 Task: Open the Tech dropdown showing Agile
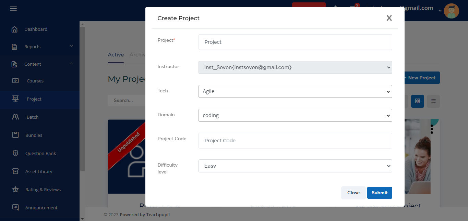(x=295, y=91)
